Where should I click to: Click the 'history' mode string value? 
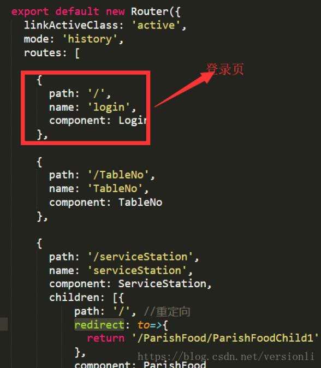[90, 39]
